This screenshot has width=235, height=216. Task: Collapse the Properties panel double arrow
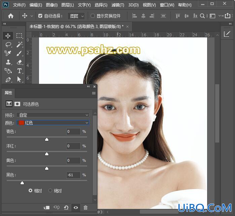tap(88, 87)
